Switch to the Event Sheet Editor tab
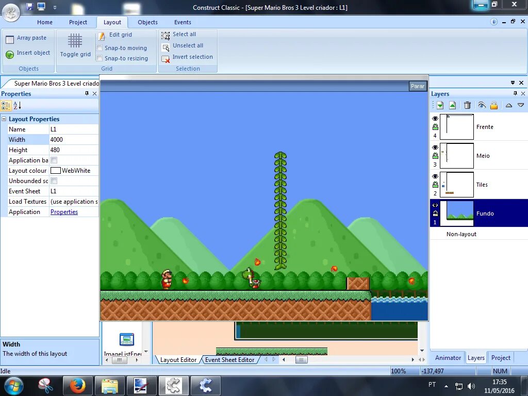Image resolution: width=528 pixels, height=396 pixels. (x=229, y=359)
